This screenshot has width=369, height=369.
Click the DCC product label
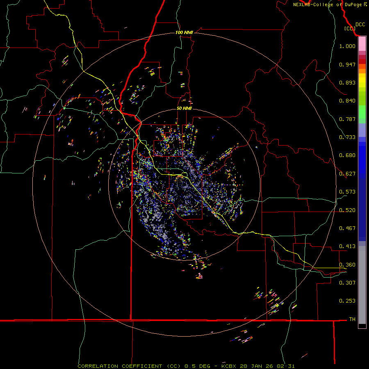point(360,25)
